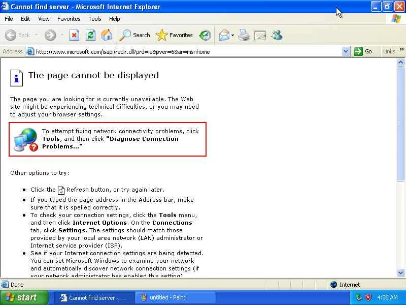Open History clock icon in toolbar
406x305 pixels.
click(x=205, y=35)
